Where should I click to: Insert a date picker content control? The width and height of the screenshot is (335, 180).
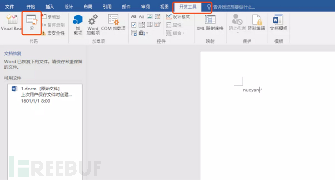pos(158,25)
